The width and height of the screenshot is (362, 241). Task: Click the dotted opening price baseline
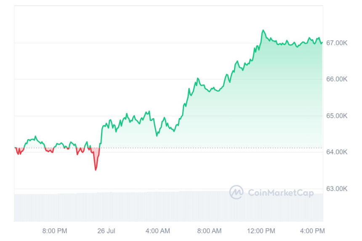[x=210, y=148]
